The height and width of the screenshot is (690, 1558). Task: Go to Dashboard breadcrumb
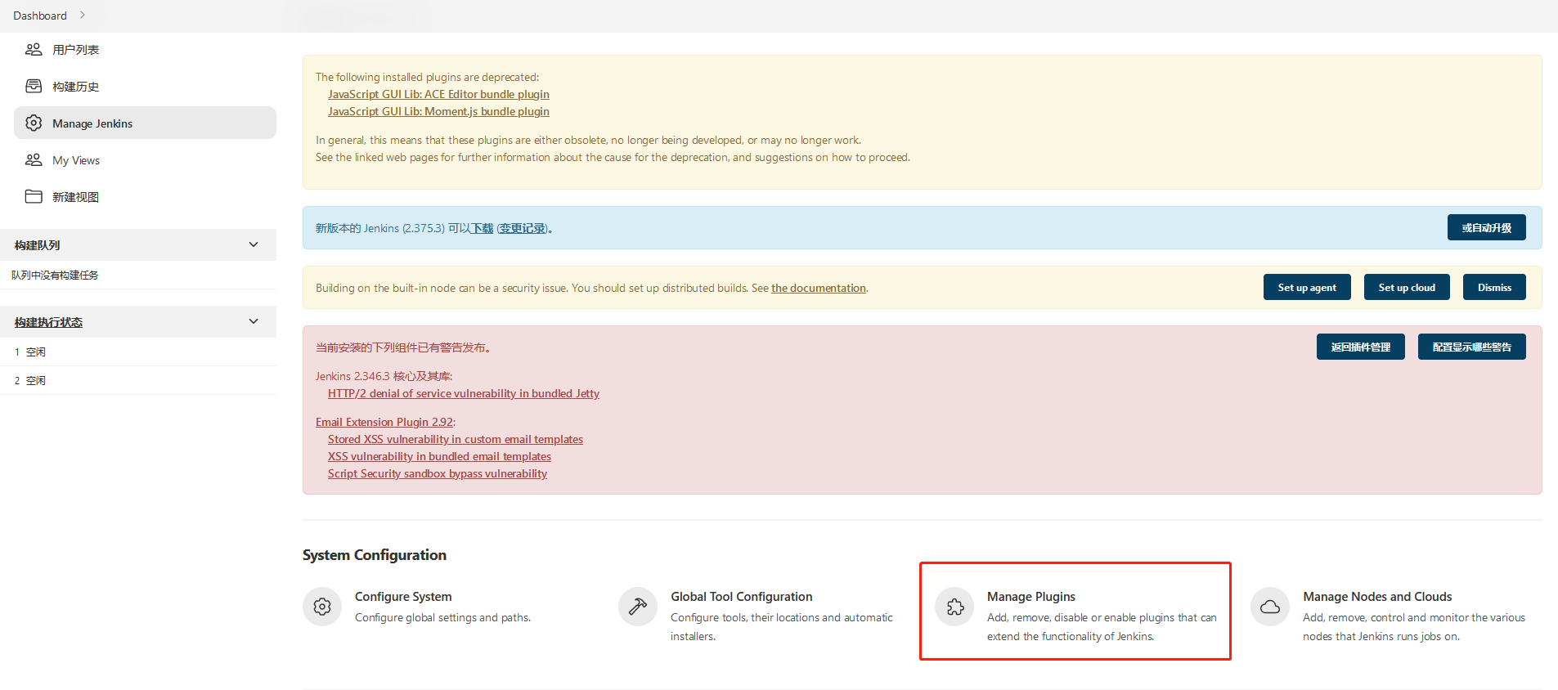pos(40,16)
